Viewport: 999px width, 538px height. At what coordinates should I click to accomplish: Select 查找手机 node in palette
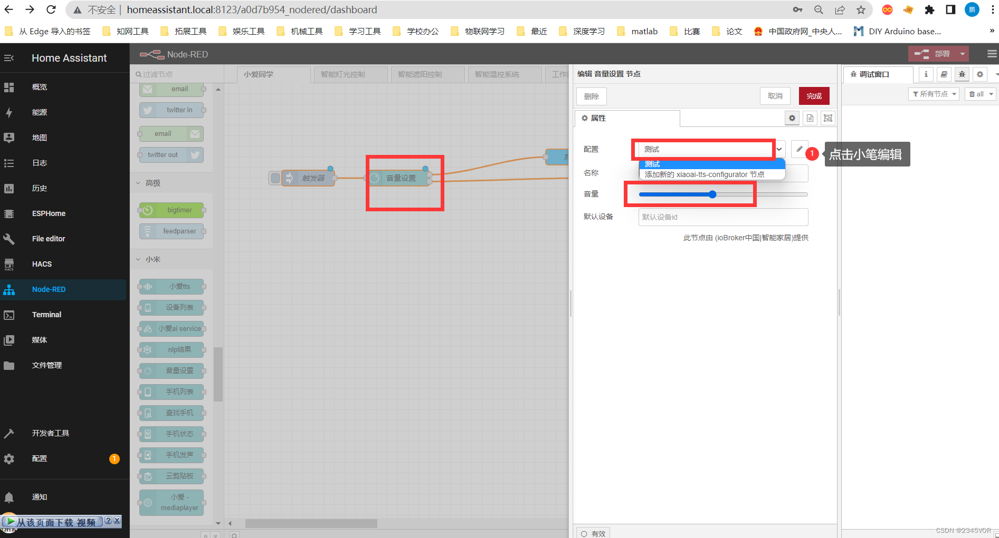172,413
